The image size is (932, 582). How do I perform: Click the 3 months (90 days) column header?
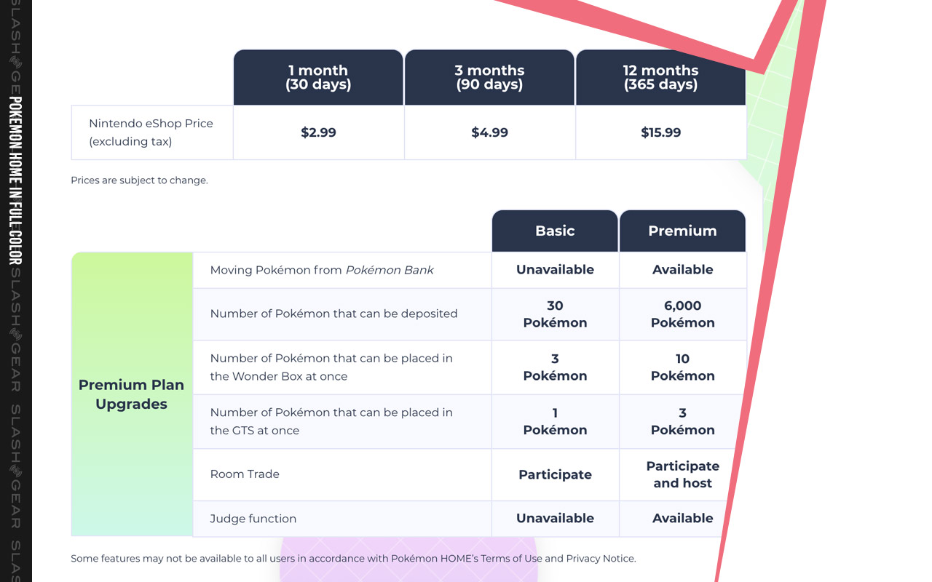click(x=489, y=77)
